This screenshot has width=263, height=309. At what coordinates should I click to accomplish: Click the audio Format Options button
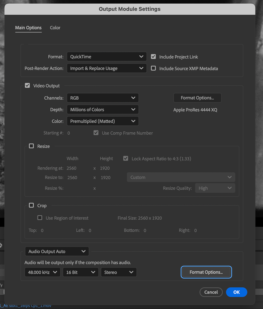tap(206, 272)
